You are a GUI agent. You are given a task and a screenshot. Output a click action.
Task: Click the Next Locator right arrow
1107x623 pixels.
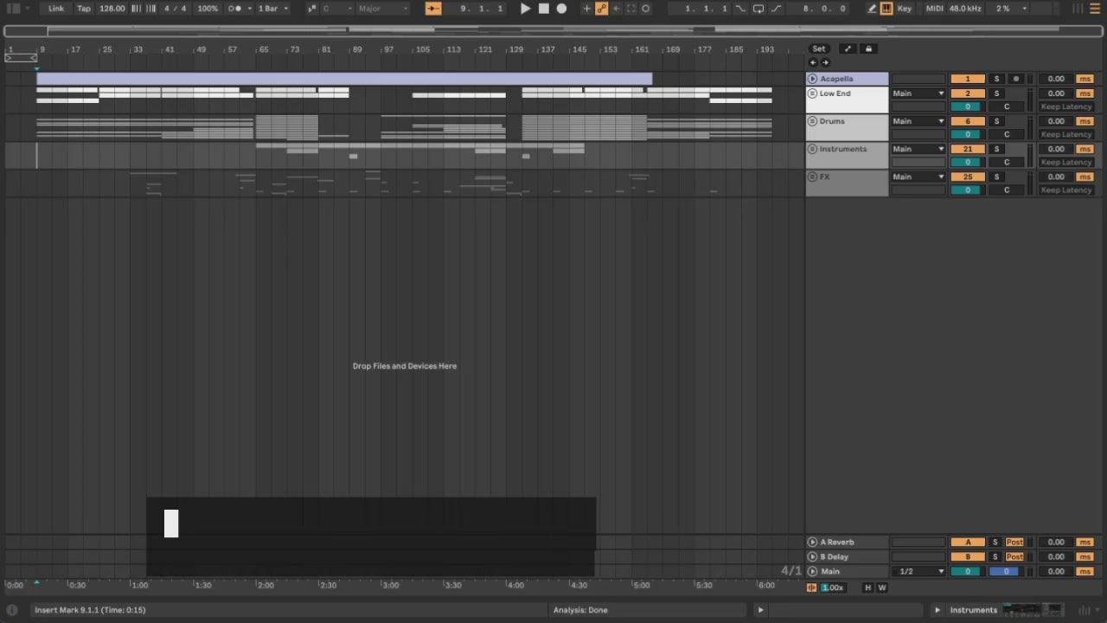[825, 62]
